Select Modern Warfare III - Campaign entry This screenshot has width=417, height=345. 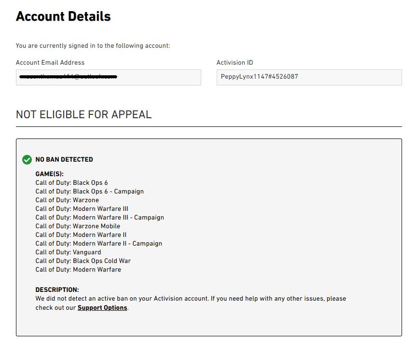tap(99, 218)
